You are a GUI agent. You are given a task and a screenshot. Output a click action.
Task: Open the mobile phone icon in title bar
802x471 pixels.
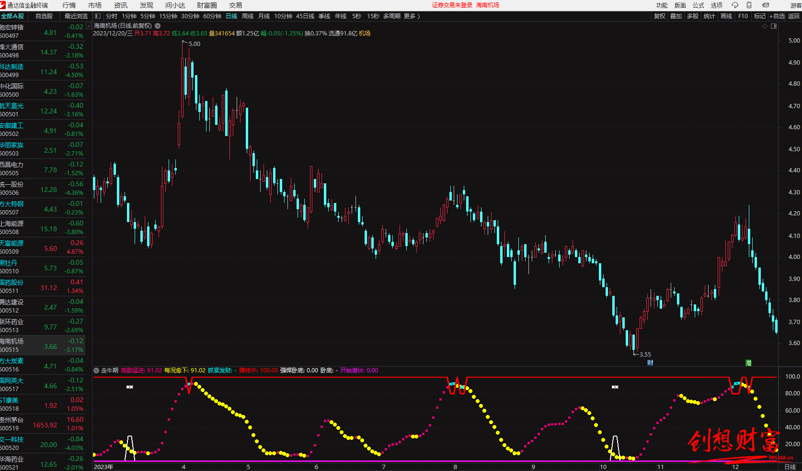pos(749,5)
